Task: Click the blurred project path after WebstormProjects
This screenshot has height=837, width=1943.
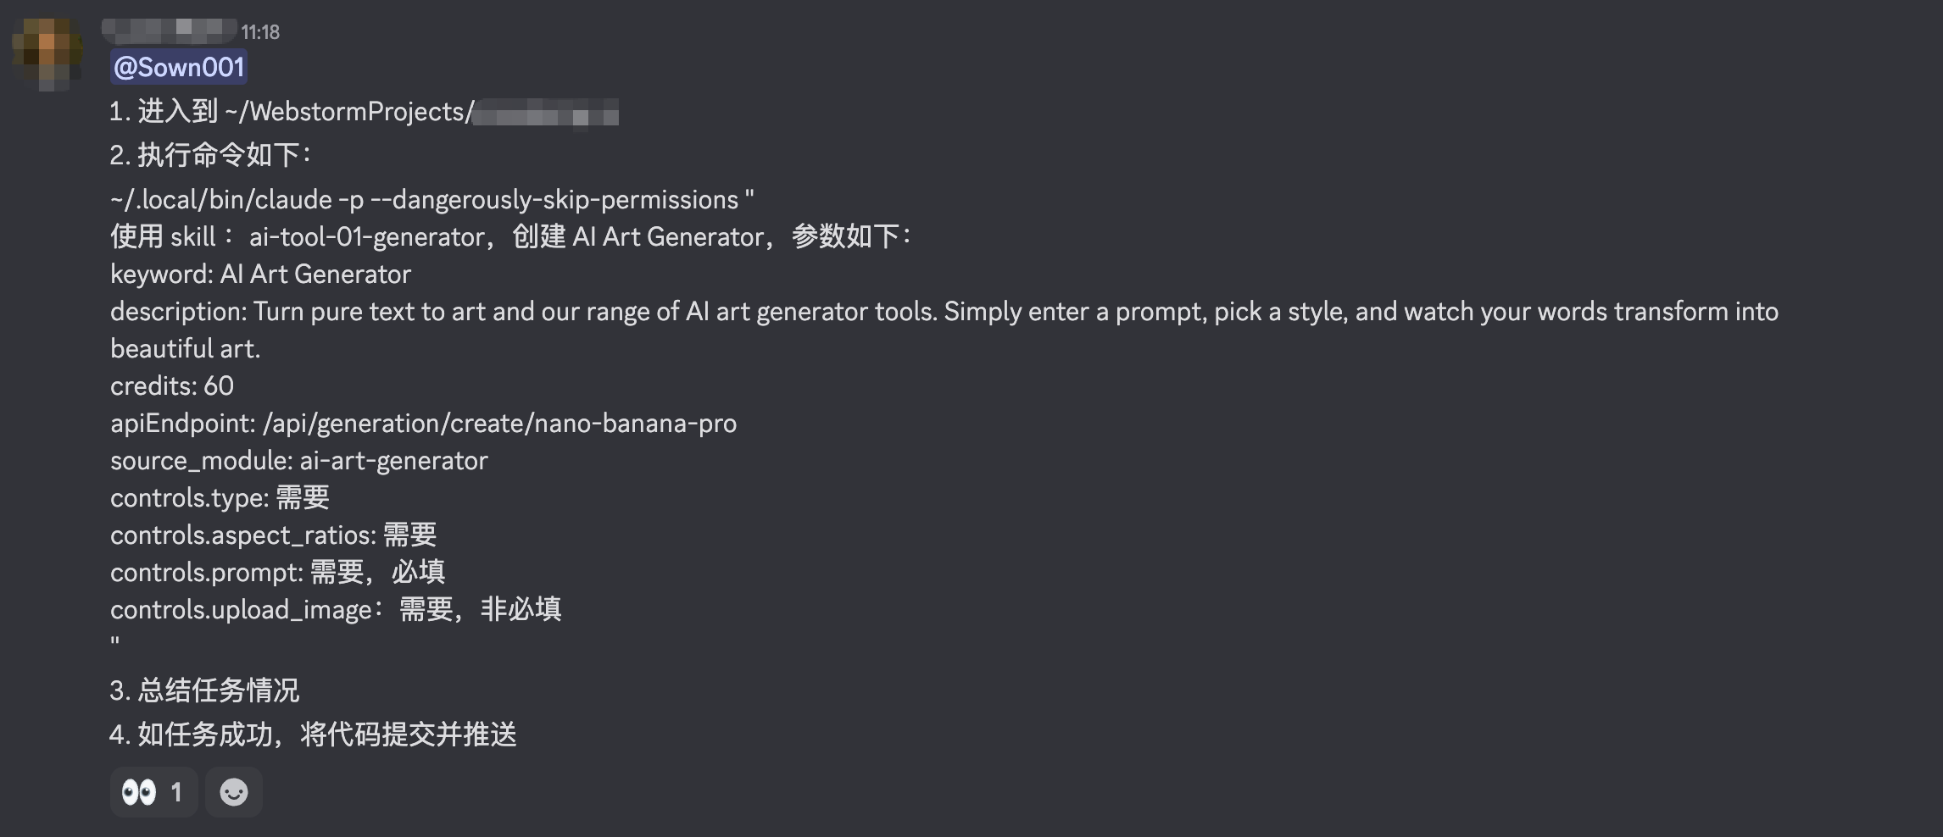Action: pos(547,113)
